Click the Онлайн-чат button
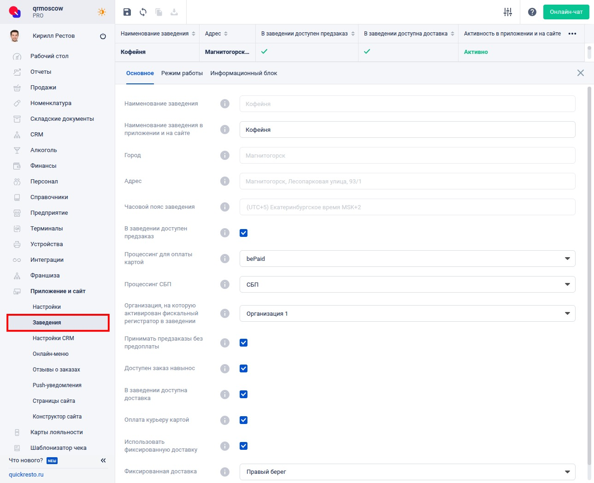 tap(566, 12)
